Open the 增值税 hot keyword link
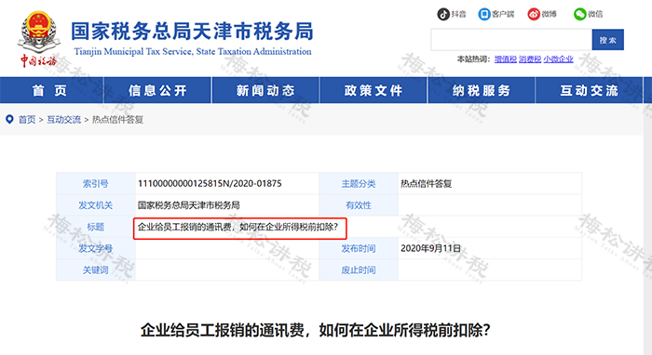 [x=505, y=59]
